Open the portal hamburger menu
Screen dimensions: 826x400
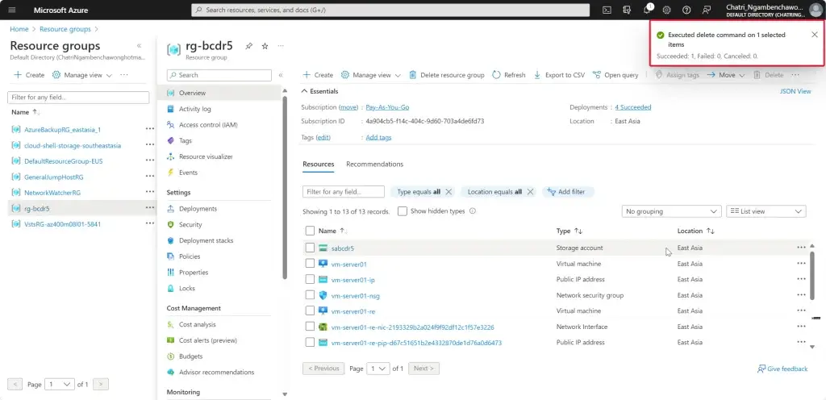click(12, 10)
